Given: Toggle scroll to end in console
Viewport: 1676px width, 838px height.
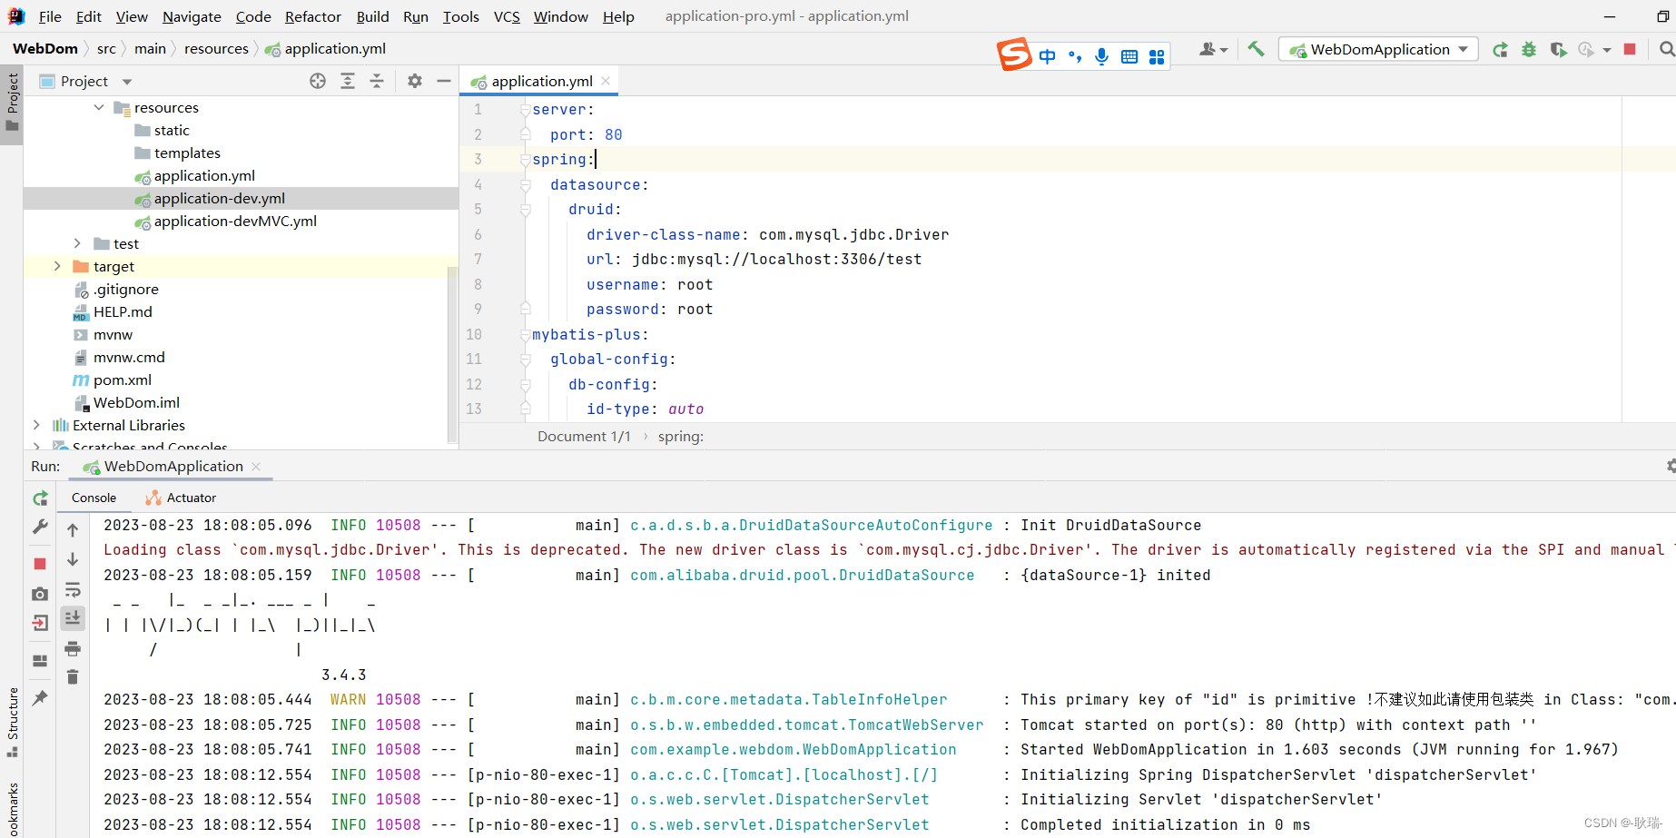Looking at the screenshot, I should pyautogui.click(x=73, y=618).
